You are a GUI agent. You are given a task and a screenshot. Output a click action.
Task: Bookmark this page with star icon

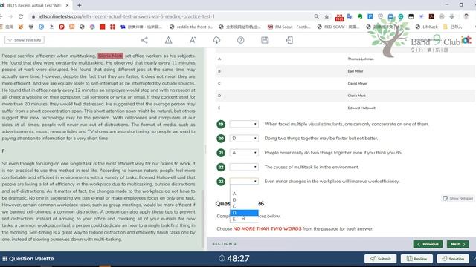tap(327, 16)
